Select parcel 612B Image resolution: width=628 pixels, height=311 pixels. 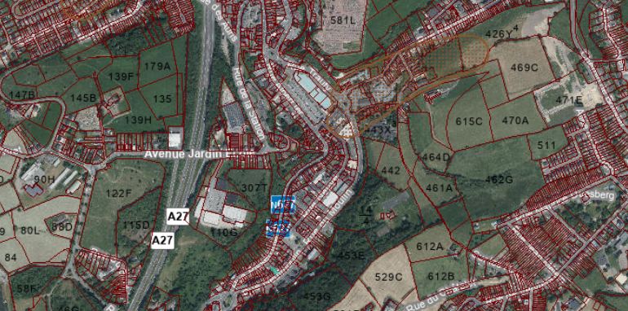click(441, 276)
